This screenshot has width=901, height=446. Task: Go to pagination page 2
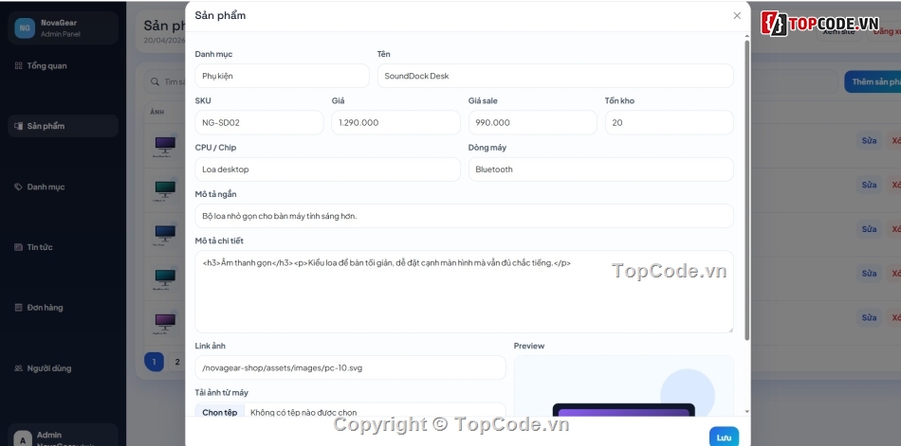[x=177, y=362]
